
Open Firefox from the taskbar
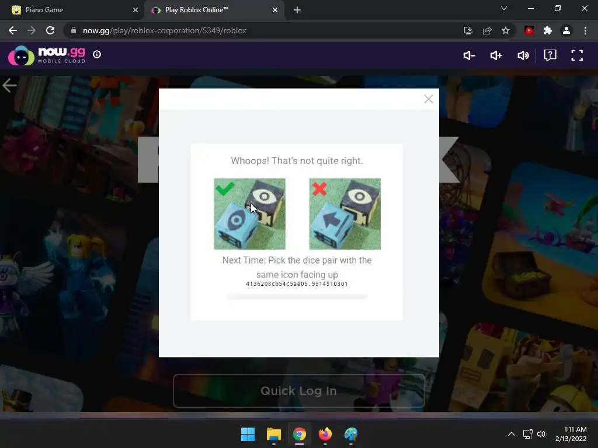tap(325, 434)
